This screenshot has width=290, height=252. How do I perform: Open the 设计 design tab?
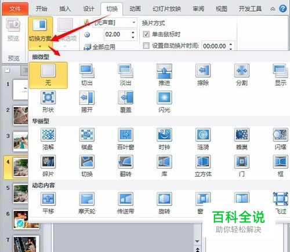88,9
